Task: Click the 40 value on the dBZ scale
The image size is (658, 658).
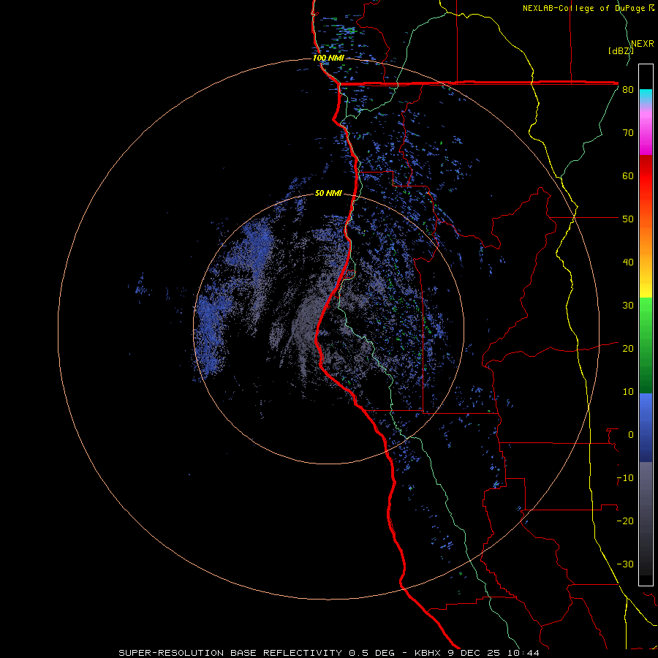Action: click(628, 262)
